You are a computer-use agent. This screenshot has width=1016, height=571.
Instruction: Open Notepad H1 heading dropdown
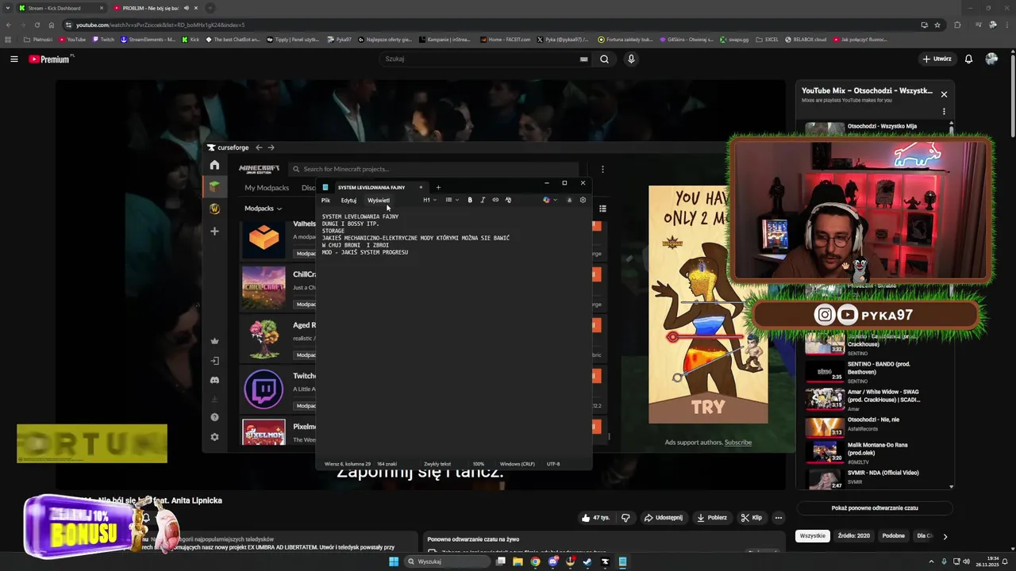coord(429,200)
